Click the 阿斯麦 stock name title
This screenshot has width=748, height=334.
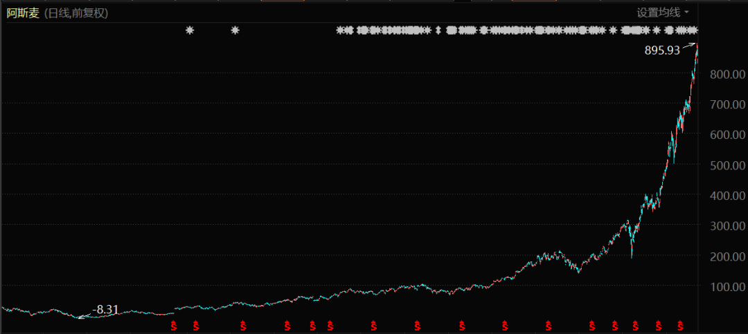coord(24,13)
